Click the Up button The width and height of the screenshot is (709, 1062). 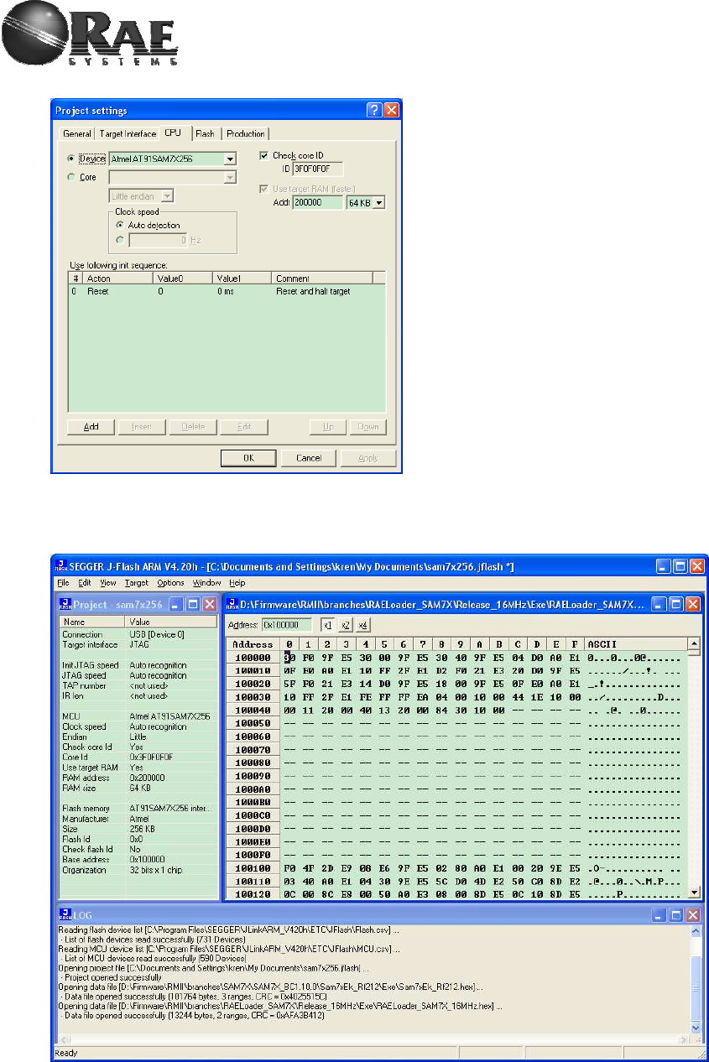(328, 427)
